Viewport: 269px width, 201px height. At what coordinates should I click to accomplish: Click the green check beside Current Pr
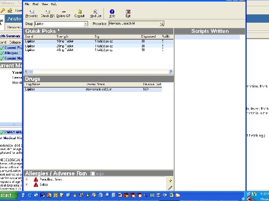pyautogui.click(x=2, y=48)
